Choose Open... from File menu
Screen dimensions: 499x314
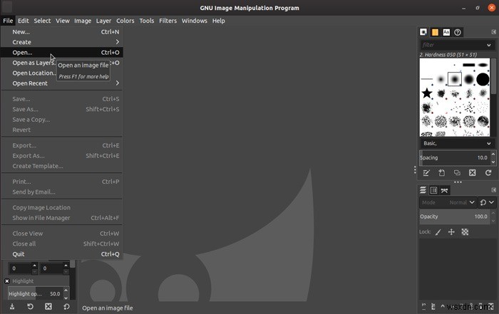tap(62, 53)
